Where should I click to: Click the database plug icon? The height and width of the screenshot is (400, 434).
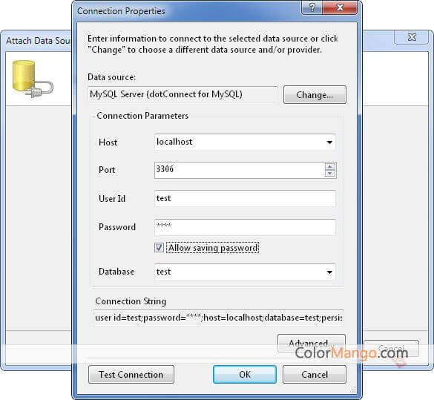tap(33, 79)
